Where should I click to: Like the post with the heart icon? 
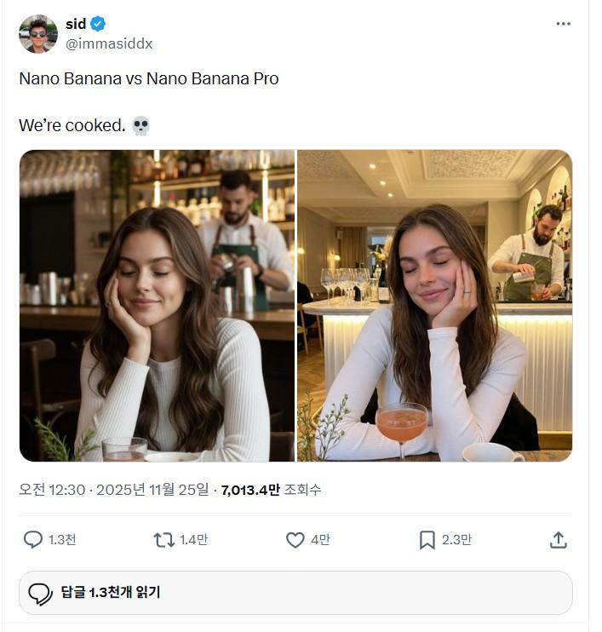click(295, 540)
